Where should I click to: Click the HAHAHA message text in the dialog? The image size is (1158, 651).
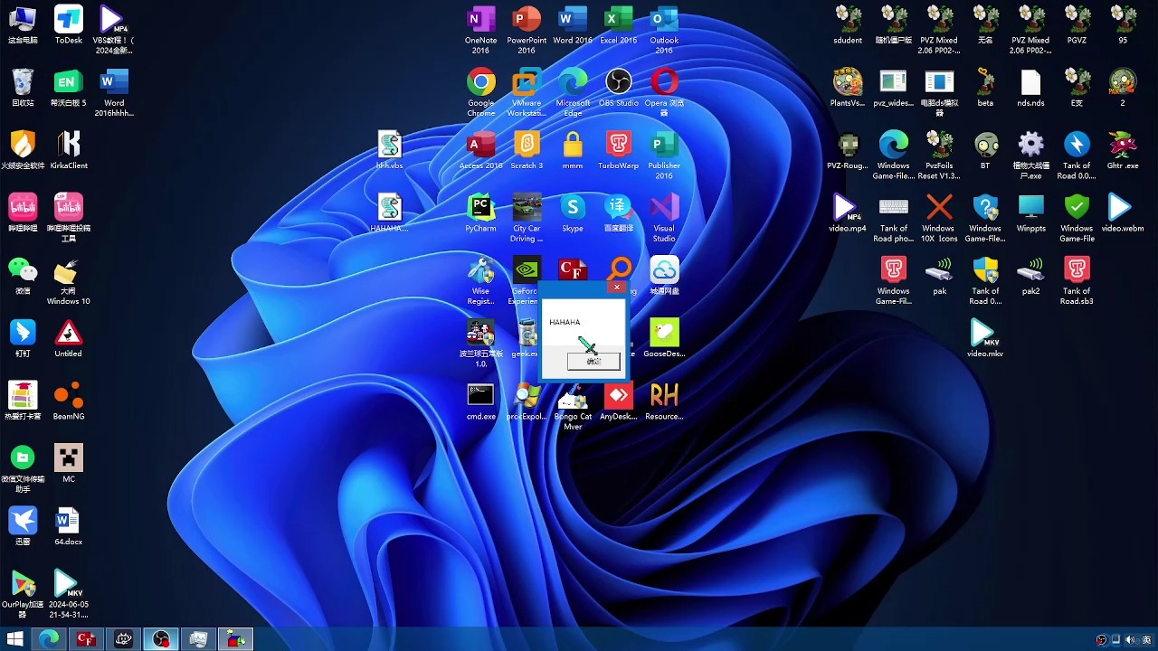[x=565, y=322]
